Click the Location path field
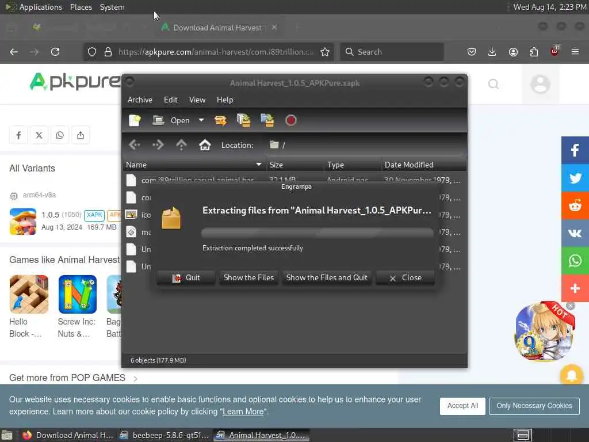 click(x=365, y=145)
